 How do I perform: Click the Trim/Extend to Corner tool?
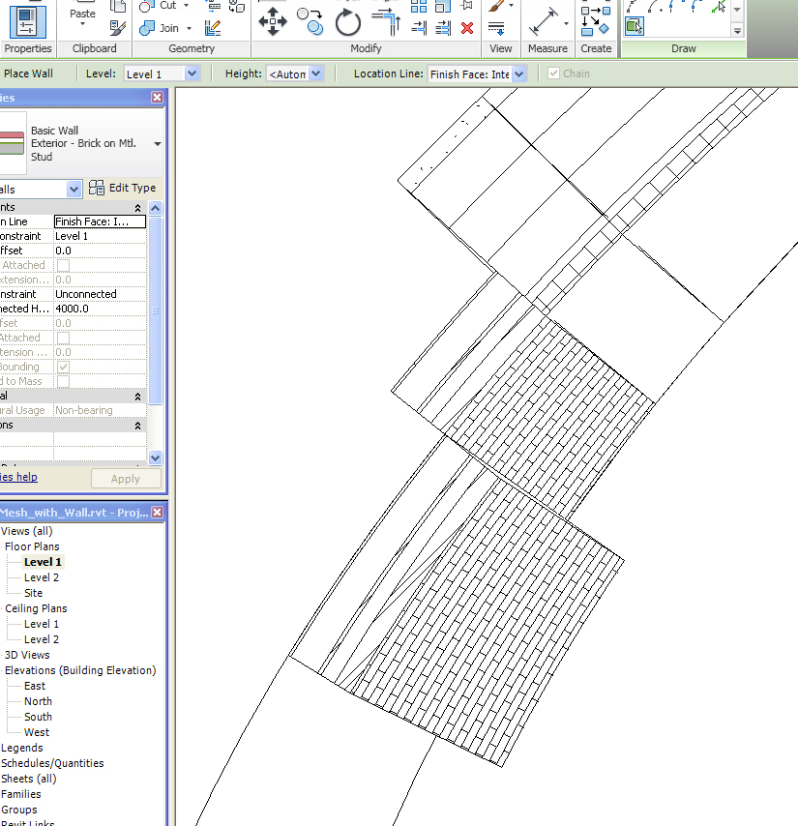point(387,19)
